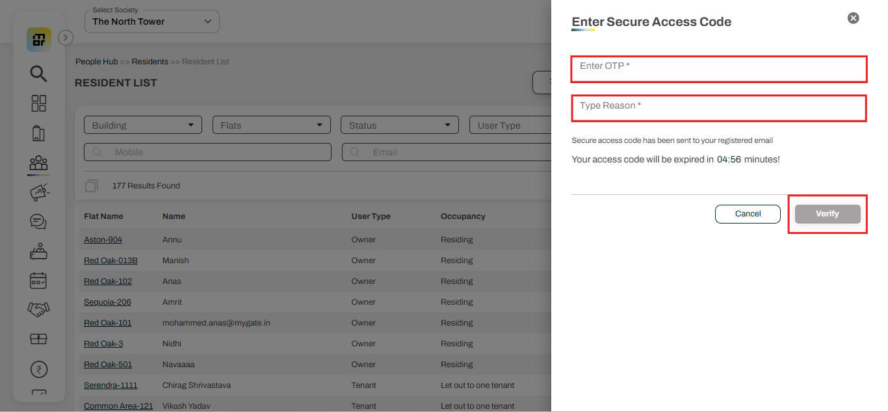Click the Mobile search field
The height and width of the screenshot is (412, 888).
[207, 152]
